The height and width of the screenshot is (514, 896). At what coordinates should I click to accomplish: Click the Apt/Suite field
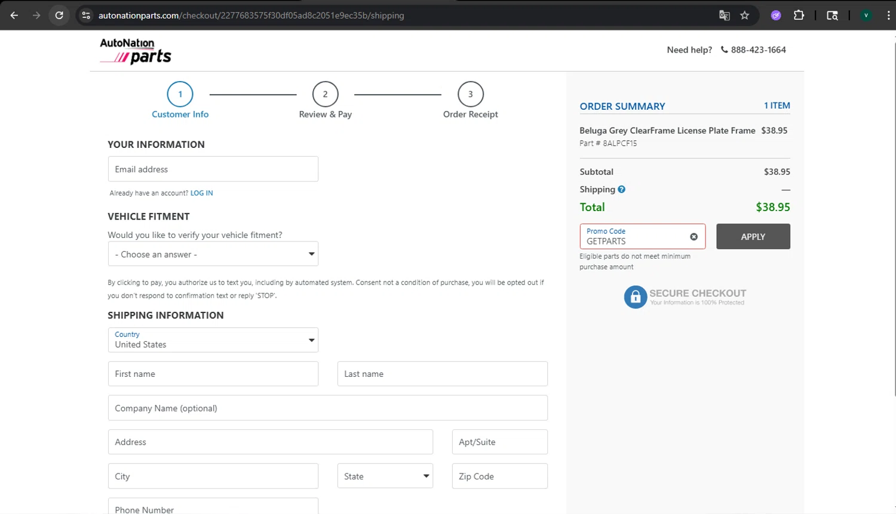pos(500,442)
